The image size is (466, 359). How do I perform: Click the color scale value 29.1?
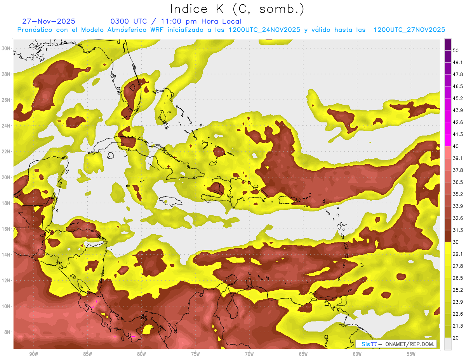tap(458, 254)
